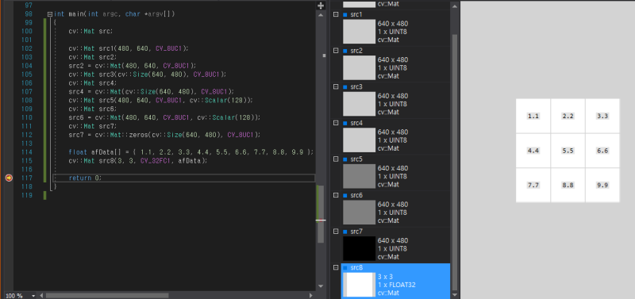Click the center pixel cell showing 5.5
This screenshot has width=635, height=299.
point(568,151)
